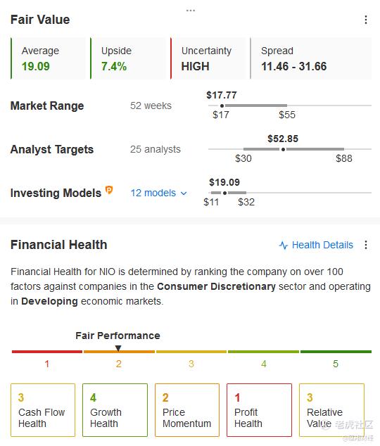This screenshot has height=446, width=380.
Task: Click the chevron beside 12 models
Action: click(184, 193)
